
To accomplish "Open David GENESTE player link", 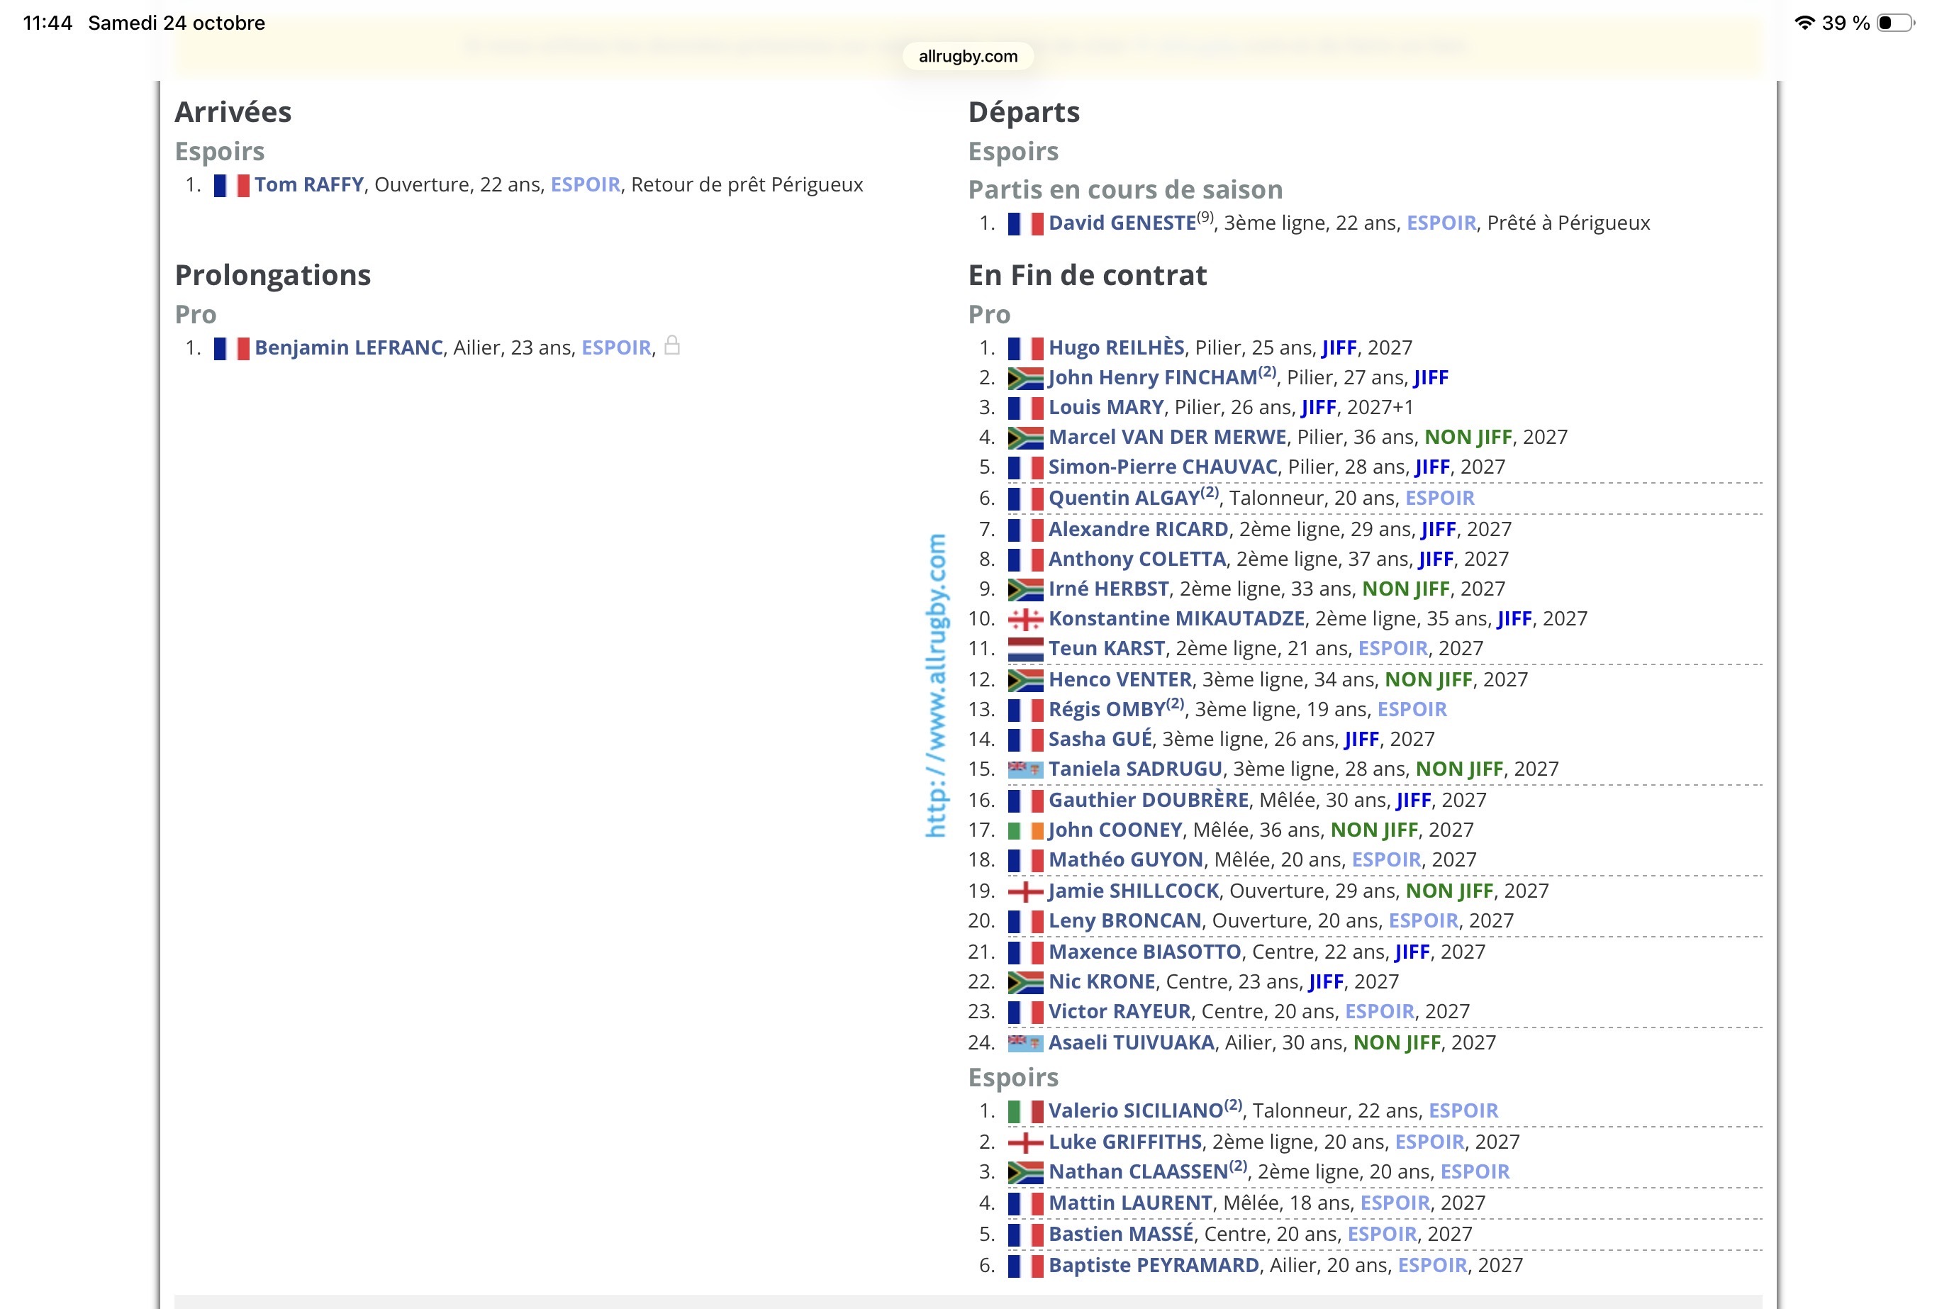I will tap(1122, 223).
